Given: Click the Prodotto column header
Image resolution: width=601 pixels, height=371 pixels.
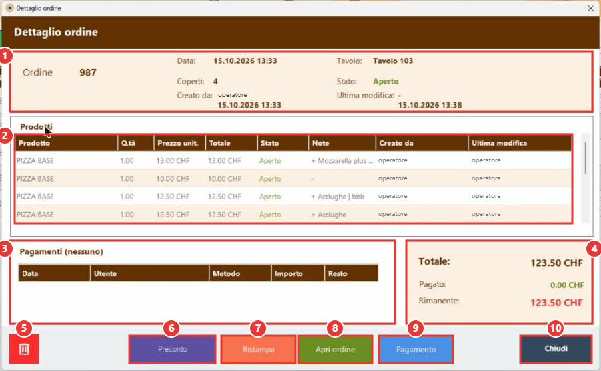Looking at the screenshot, I should 66,143.
